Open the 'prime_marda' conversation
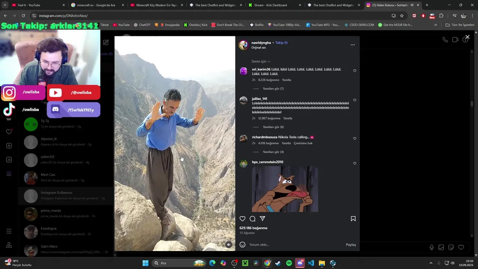 click(x=66, y=213)
